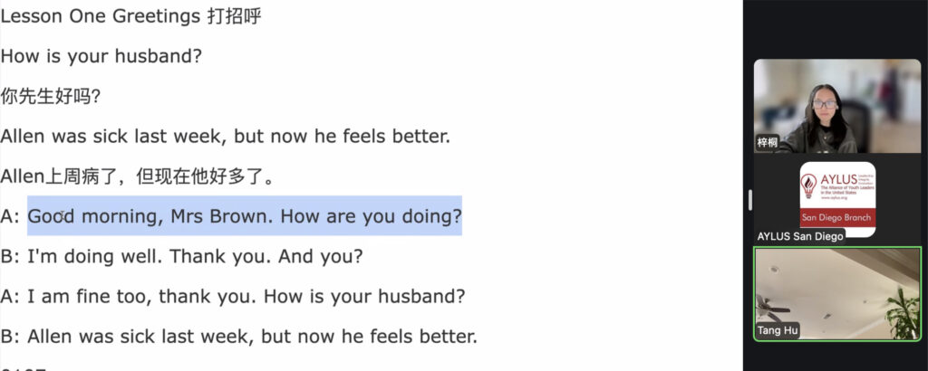Click the AYLUS torch logo icon
This screenshot has height=371, width=928.
pos(808,188)
